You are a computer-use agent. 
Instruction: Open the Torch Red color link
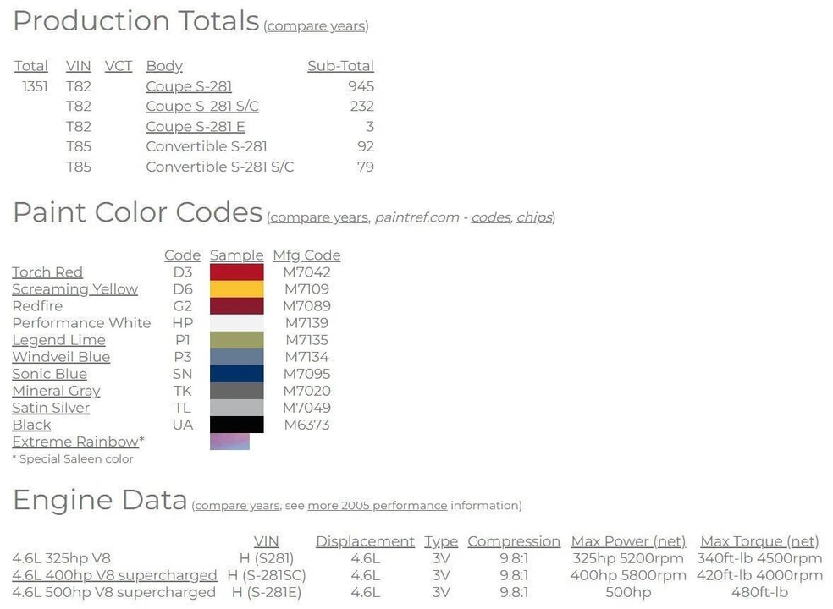pyautogui.click(x=47, y=272)
